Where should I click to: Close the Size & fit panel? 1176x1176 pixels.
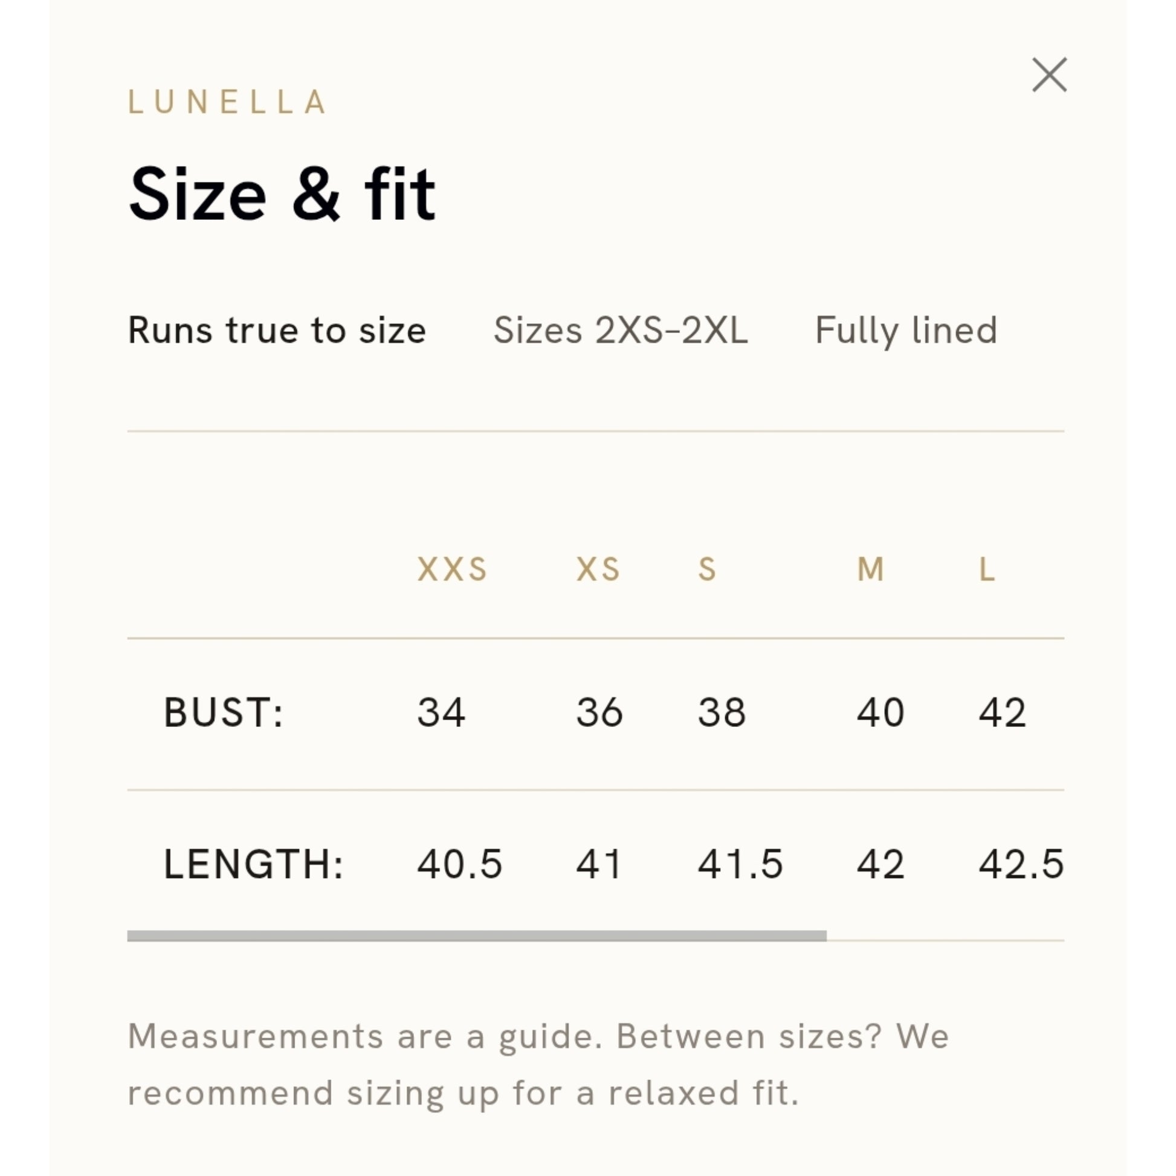[x=1049, y=75]
